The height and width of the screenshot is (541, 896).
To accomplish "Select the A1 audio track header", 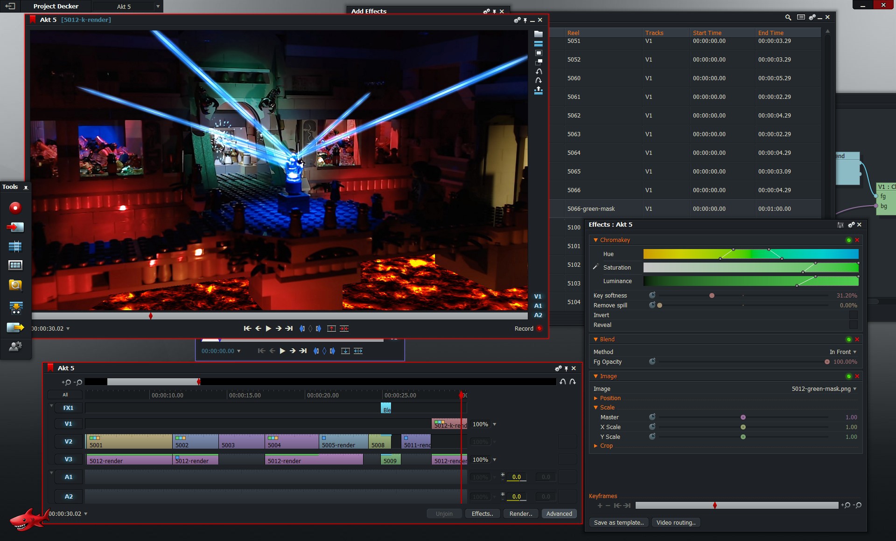I will point(69,477).
